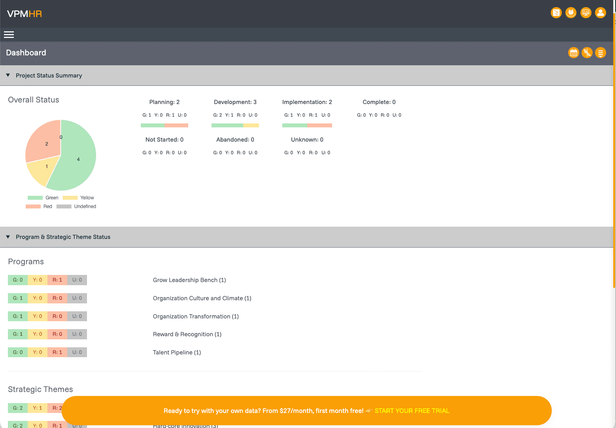Open the timeline roadmap icon

point(587,53)
